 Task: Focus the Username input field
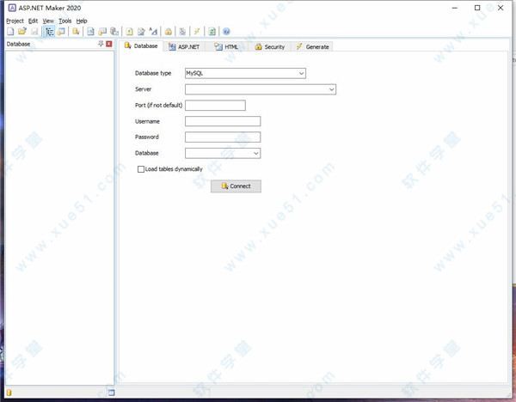tap(223, 121)
